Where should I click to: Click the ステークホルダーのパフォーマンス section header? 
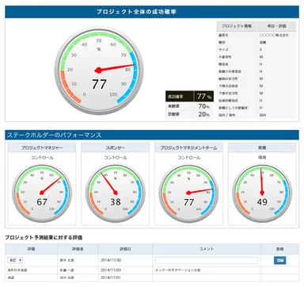point(152,135)
